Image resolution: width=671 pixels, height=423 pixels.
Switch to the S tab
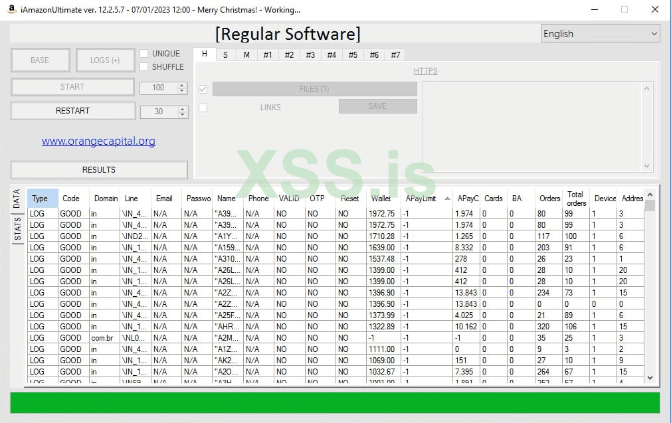(x=225, y=55)
